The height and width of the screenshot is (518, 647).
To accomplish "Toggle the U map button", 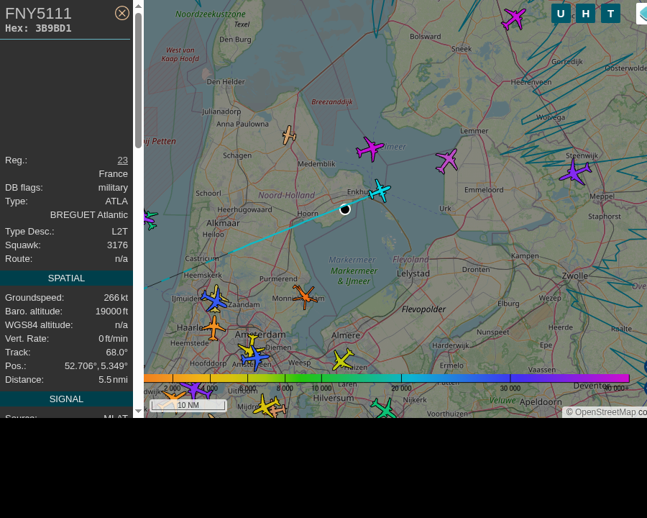I will [561, 14].
